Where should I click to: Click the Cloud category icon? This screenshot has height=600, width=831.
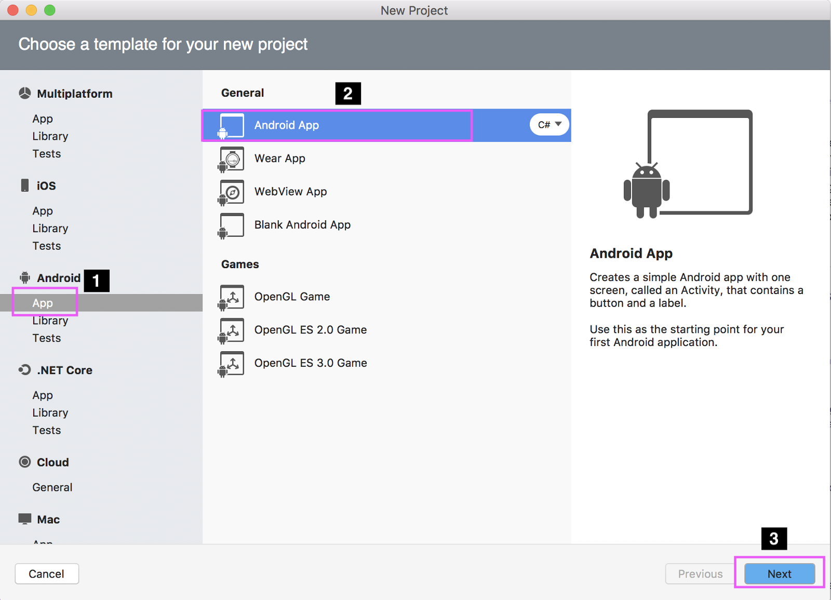(25, 462)
